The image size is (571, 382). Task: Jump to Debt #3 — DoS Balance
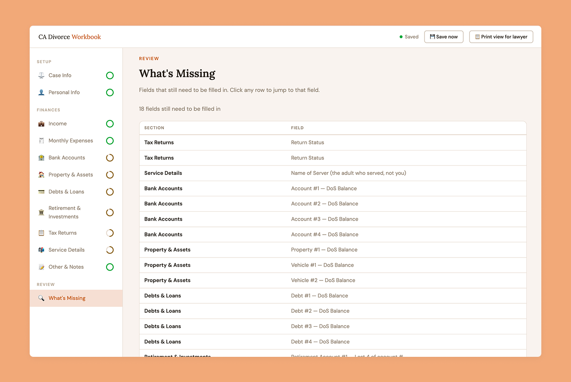333,326
